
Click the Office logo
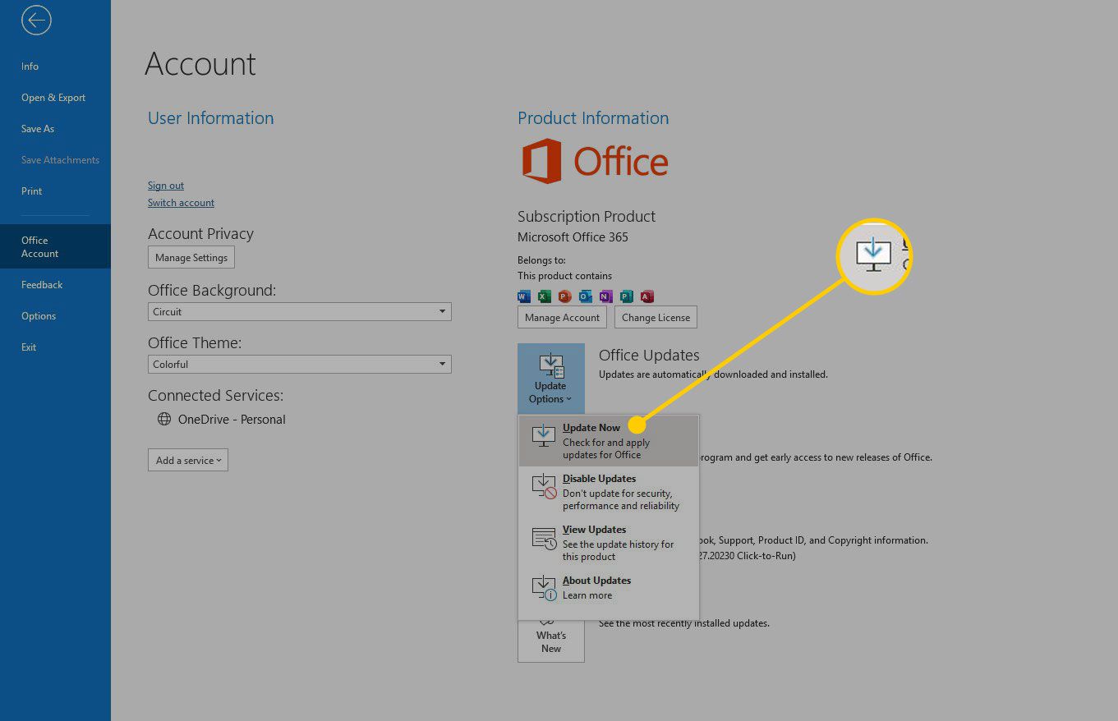click(x=595, y=161)
